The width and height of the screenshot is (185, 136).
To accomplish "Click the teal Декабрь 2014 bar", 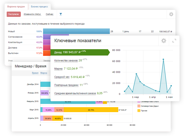I will (x=46, y=84).
